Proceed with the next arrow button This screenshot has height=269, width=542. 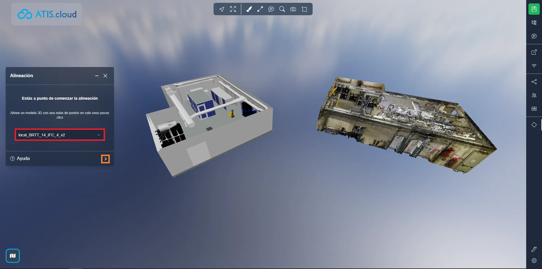pyautogui.click(x=105, y=159)
